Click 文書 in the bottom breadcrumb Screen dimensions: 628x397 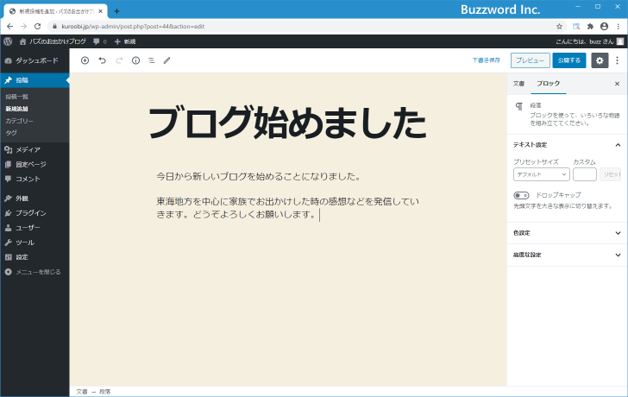click(82, 392)
